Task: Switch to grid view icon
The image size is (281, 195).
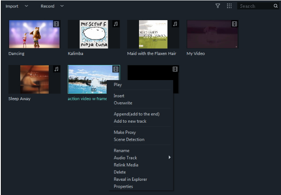Action: click(x=229, y=6)
